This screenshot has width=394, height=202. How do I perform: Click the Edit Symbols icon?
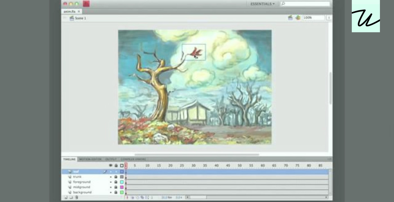[x=298, y=18]
